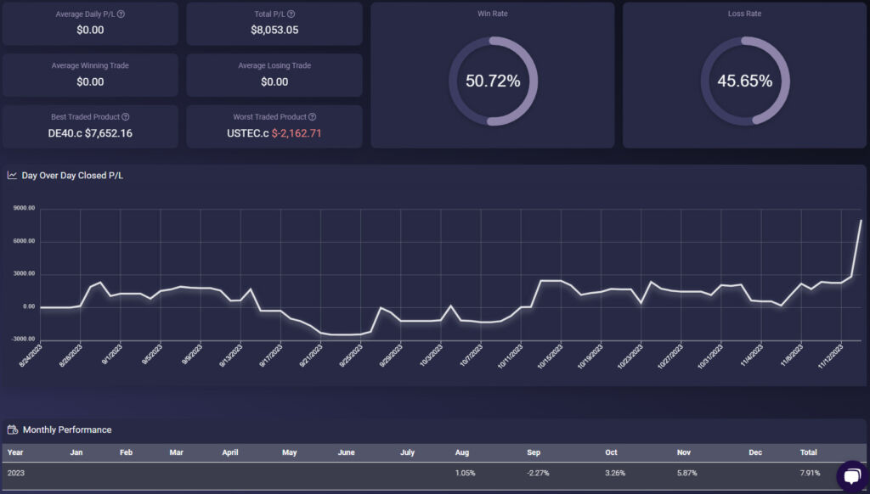Viewport: 870px width, 494px height.
Task: Click the help icon next to Worst Traded Product
Action: pyautogui.click(x=313, y=117)
